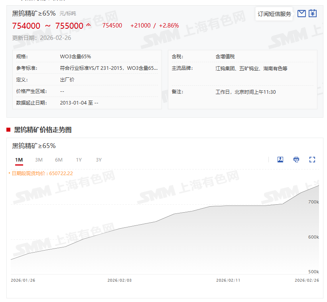
Task: Click the 2026/01/26 start date label
Action: tap(23, 280)
